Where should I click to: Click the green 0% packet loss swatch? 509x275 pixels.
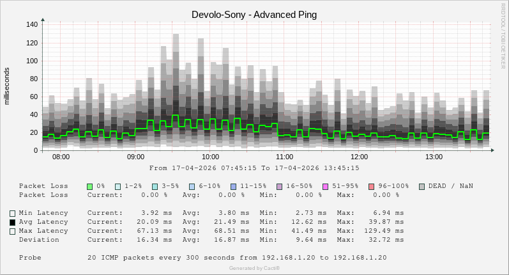coord(90,186)
